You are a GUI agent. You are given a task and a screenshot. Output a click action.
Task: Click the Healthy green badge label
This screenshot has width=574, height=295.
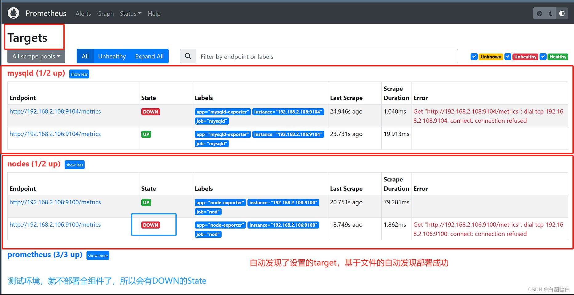558,57
